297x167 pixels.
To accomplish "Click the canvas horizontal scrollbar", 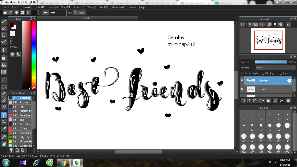I will point(139,152).
